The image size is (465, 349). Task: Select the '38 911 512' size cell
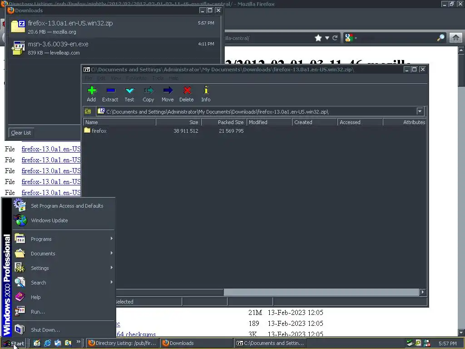[x=186, y=130]
